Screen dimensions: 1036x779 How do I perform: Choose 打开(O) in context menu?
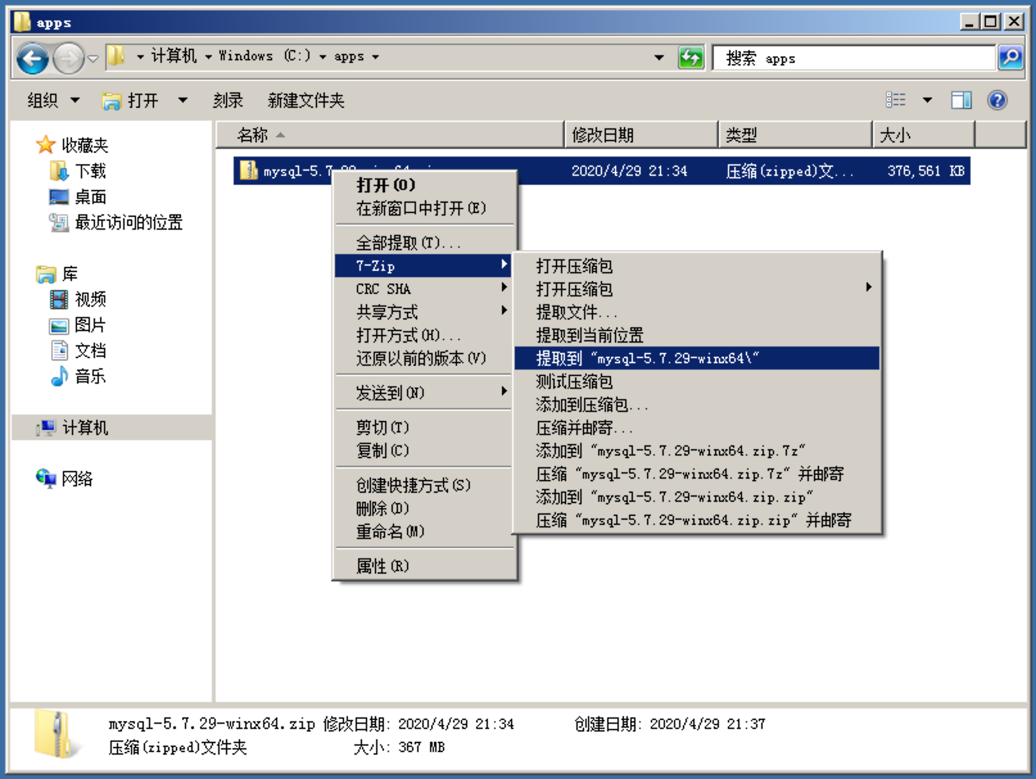click(x=424, y=185)
